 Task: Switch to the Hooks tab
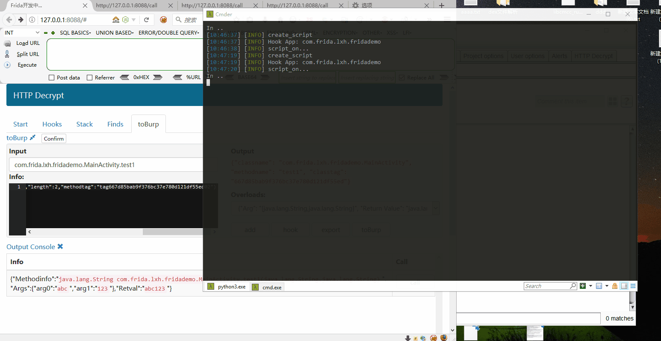[x=52, y=124]
